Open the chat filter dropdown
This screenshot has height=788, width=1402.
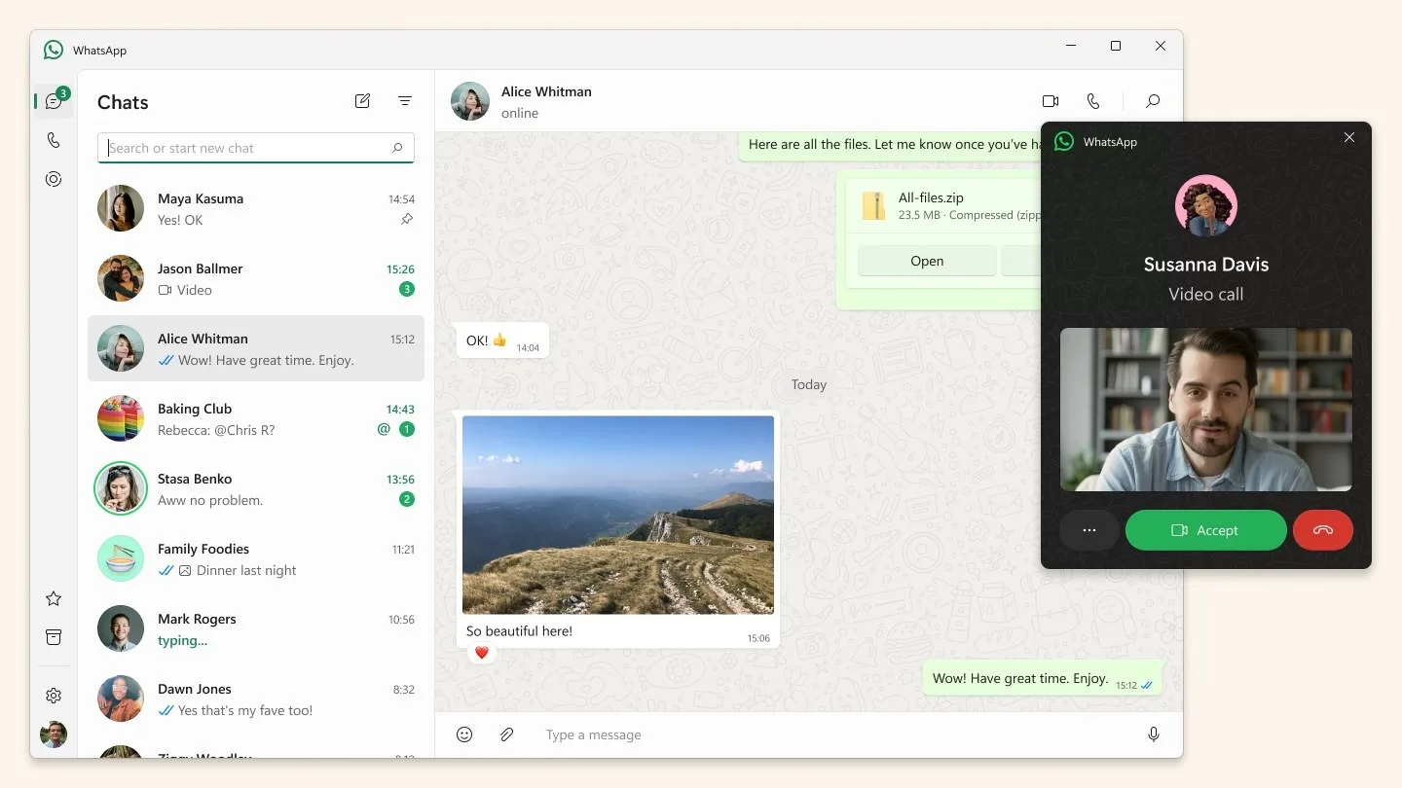[405, 101]
